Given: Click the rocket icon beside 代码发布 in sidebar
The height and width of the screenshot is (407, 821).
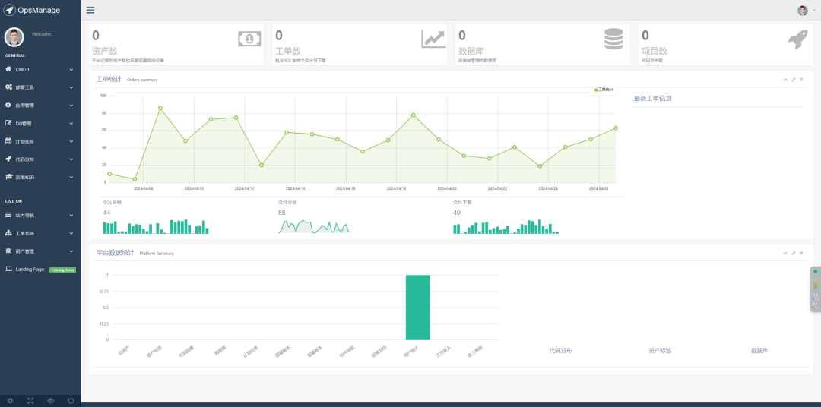Looking at the screenshot, I should point(8,159).
